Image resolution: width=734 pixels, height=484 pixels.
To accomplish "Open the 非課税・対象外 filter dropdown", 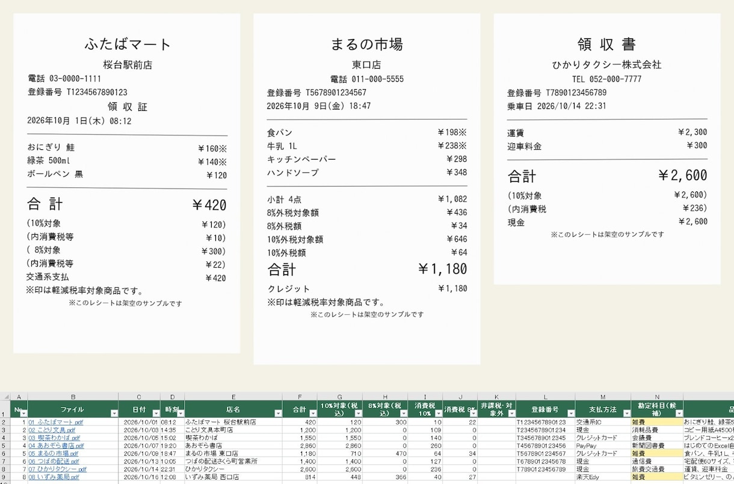I will pos(511,414).
